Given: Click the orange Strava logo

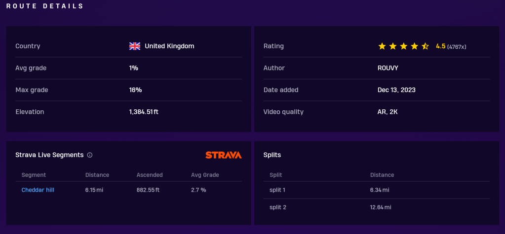Looking at the screenshot, I should pos(223,155).
